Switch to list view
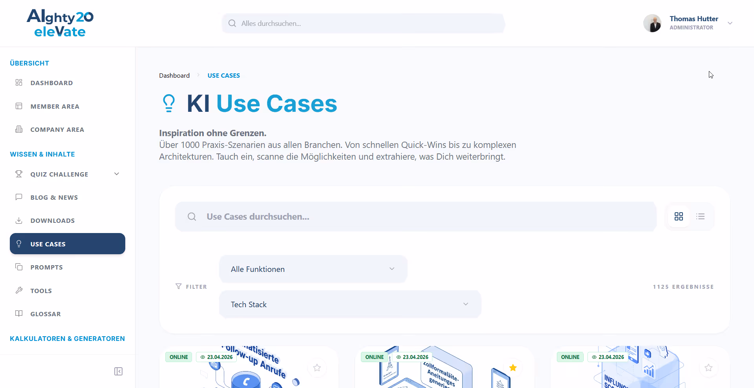This screenshot has height=388, width=754. 701,217
